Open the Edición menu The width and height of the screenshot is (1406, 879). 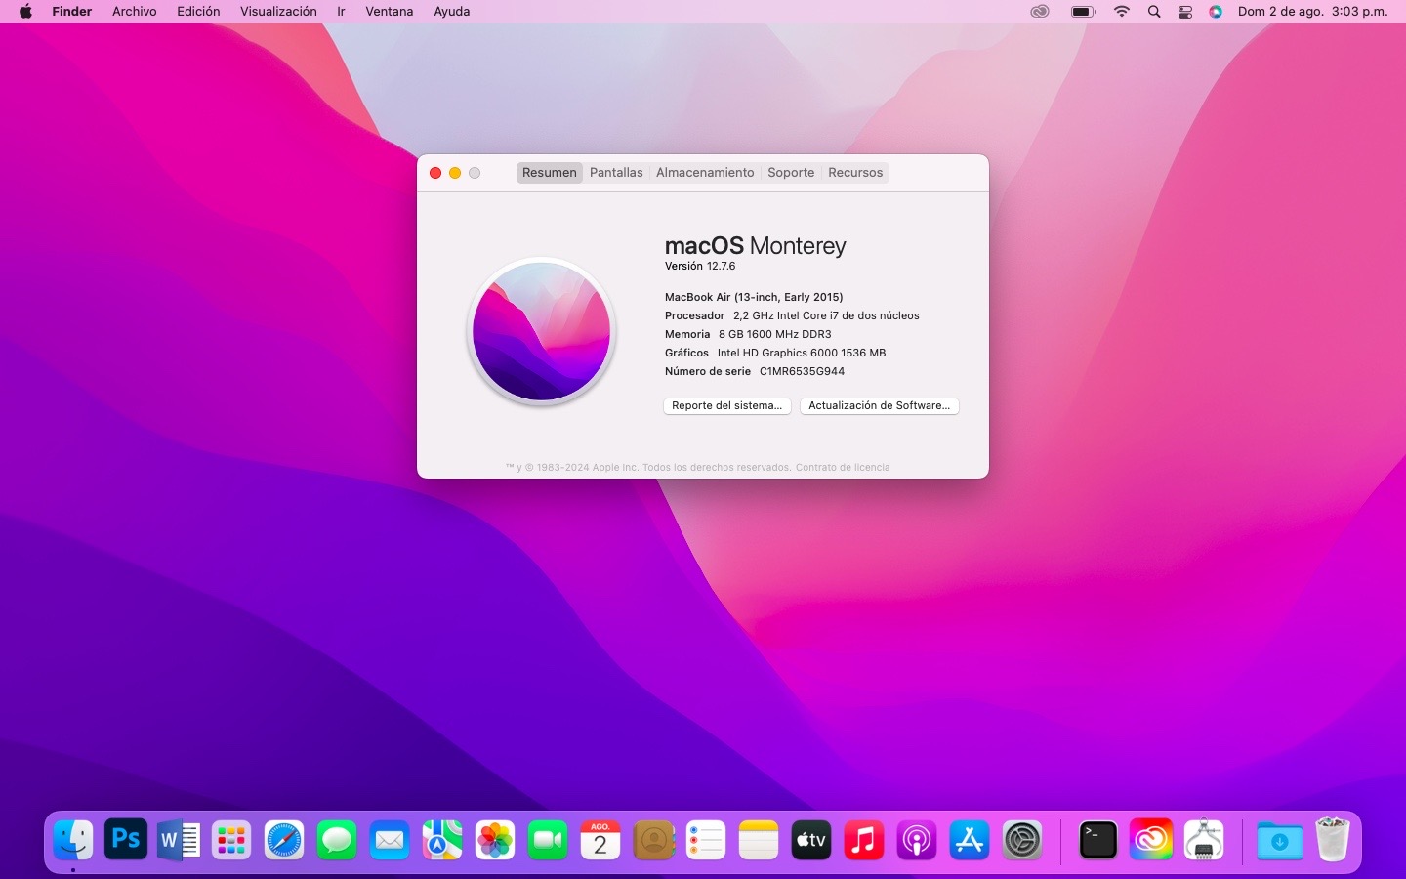[198, 12]
